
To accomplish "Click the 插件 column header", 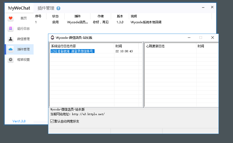I will (77, 16).
